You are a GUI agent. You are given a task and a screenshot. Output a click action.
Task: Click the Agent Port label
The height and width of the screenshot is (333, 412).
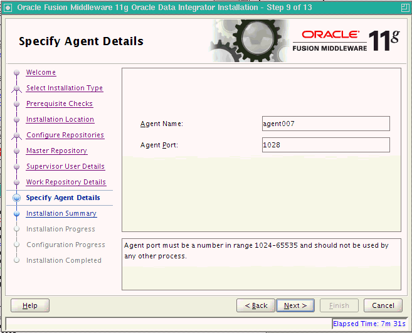(159, 145)
